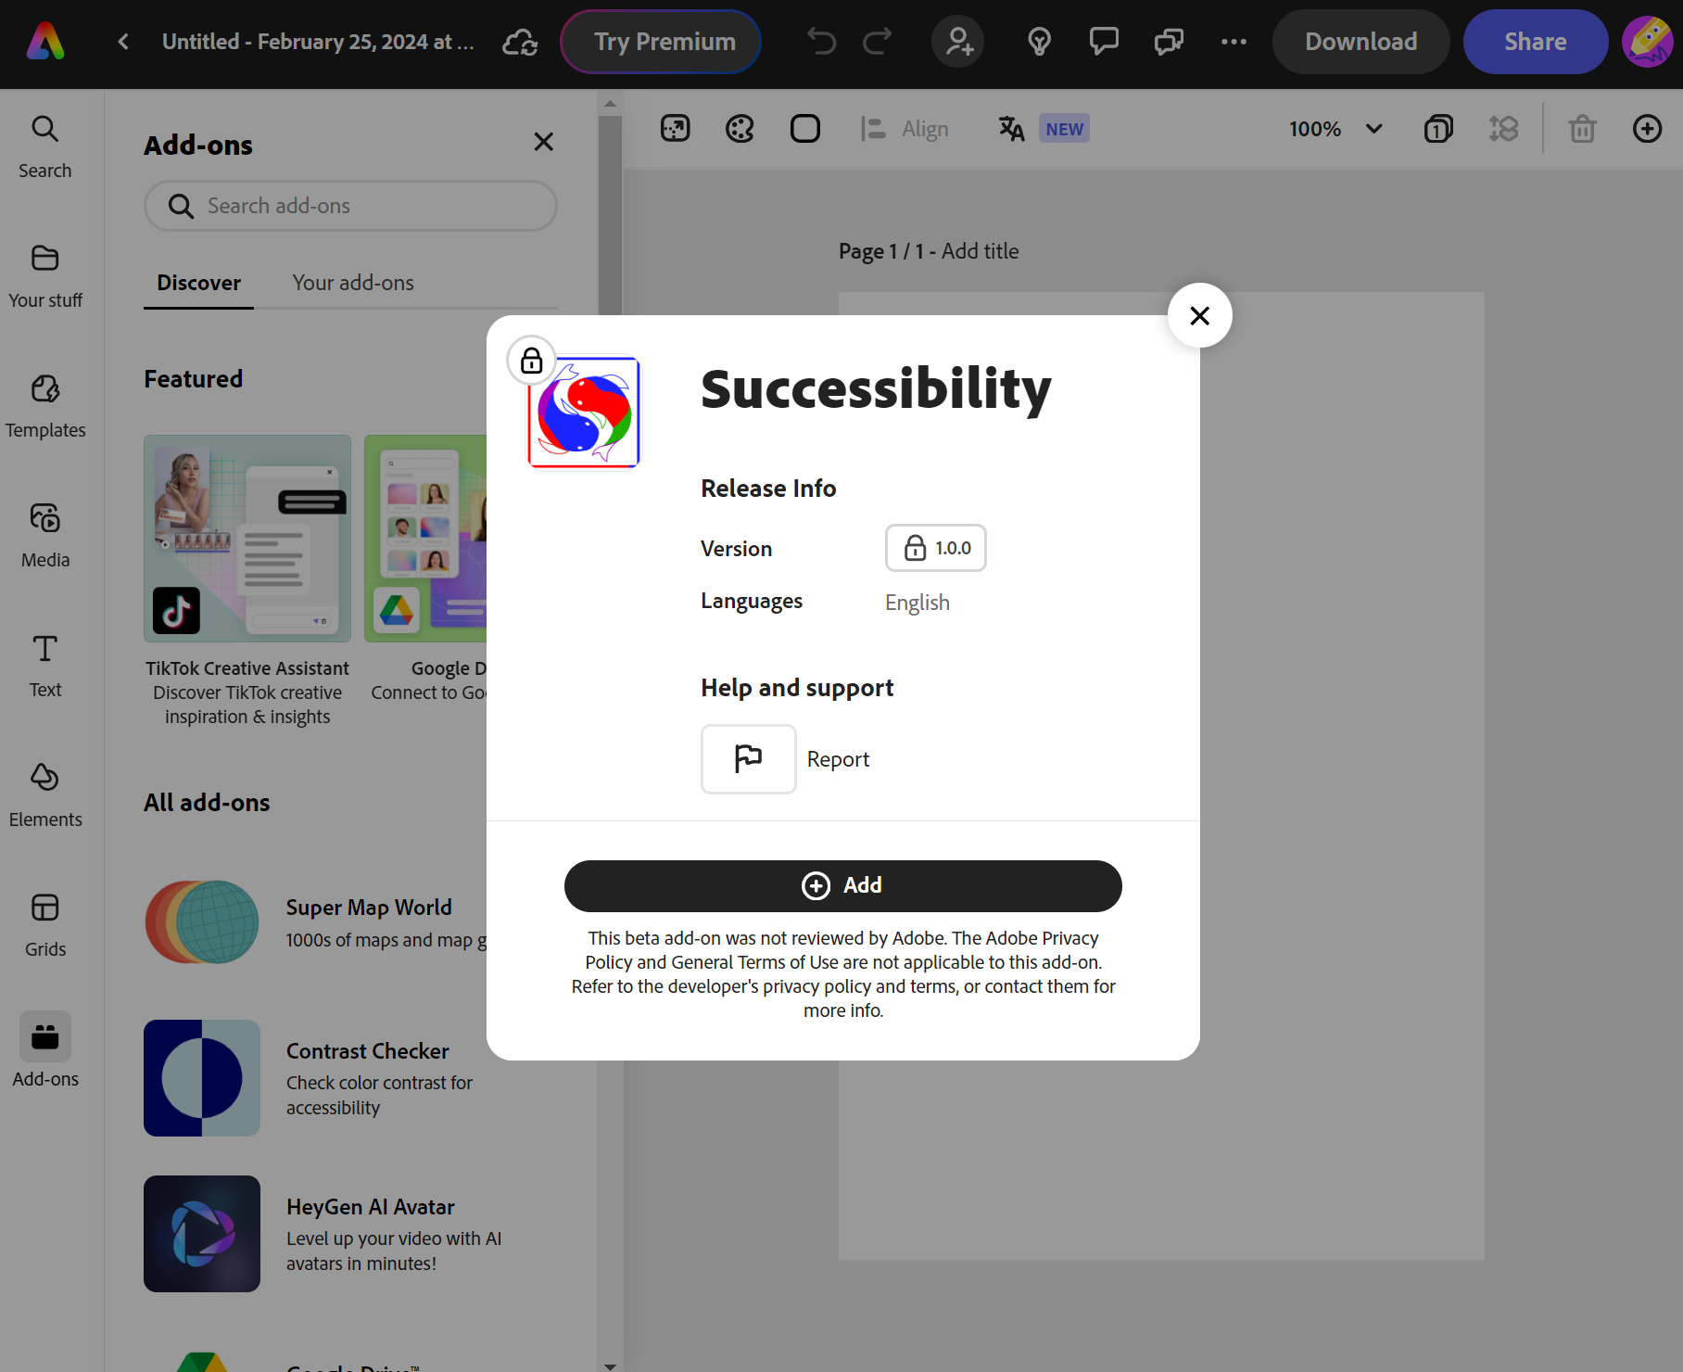
Task: Open the lightbulb tips icon
Action: (1039, 42)
